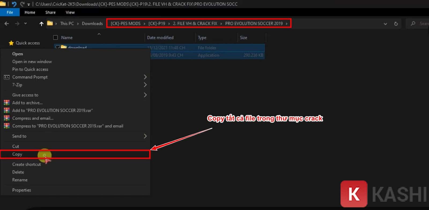429x210 pixels.
Task: Click the folder icon in address bar
Action: coord(50,23)
